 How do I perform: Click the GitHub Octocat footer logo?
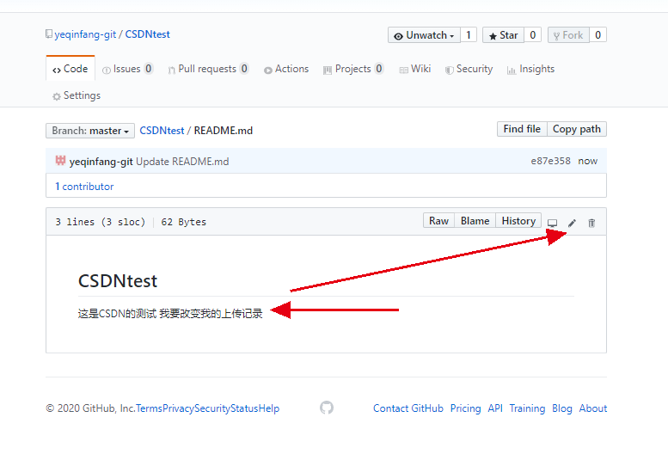pyautogui.click(x=327, y=408)
